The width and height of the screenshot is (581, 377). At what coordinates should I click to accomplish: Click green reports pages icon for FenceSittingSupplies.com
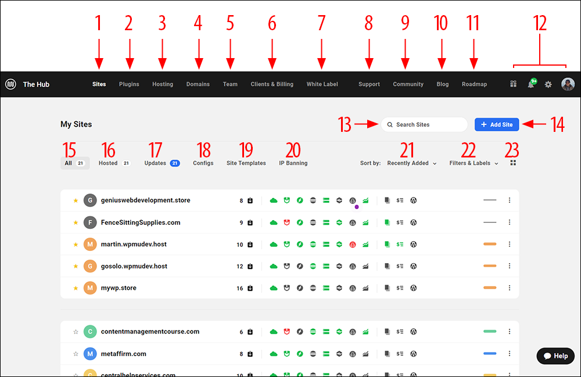[x=387, y=222]
